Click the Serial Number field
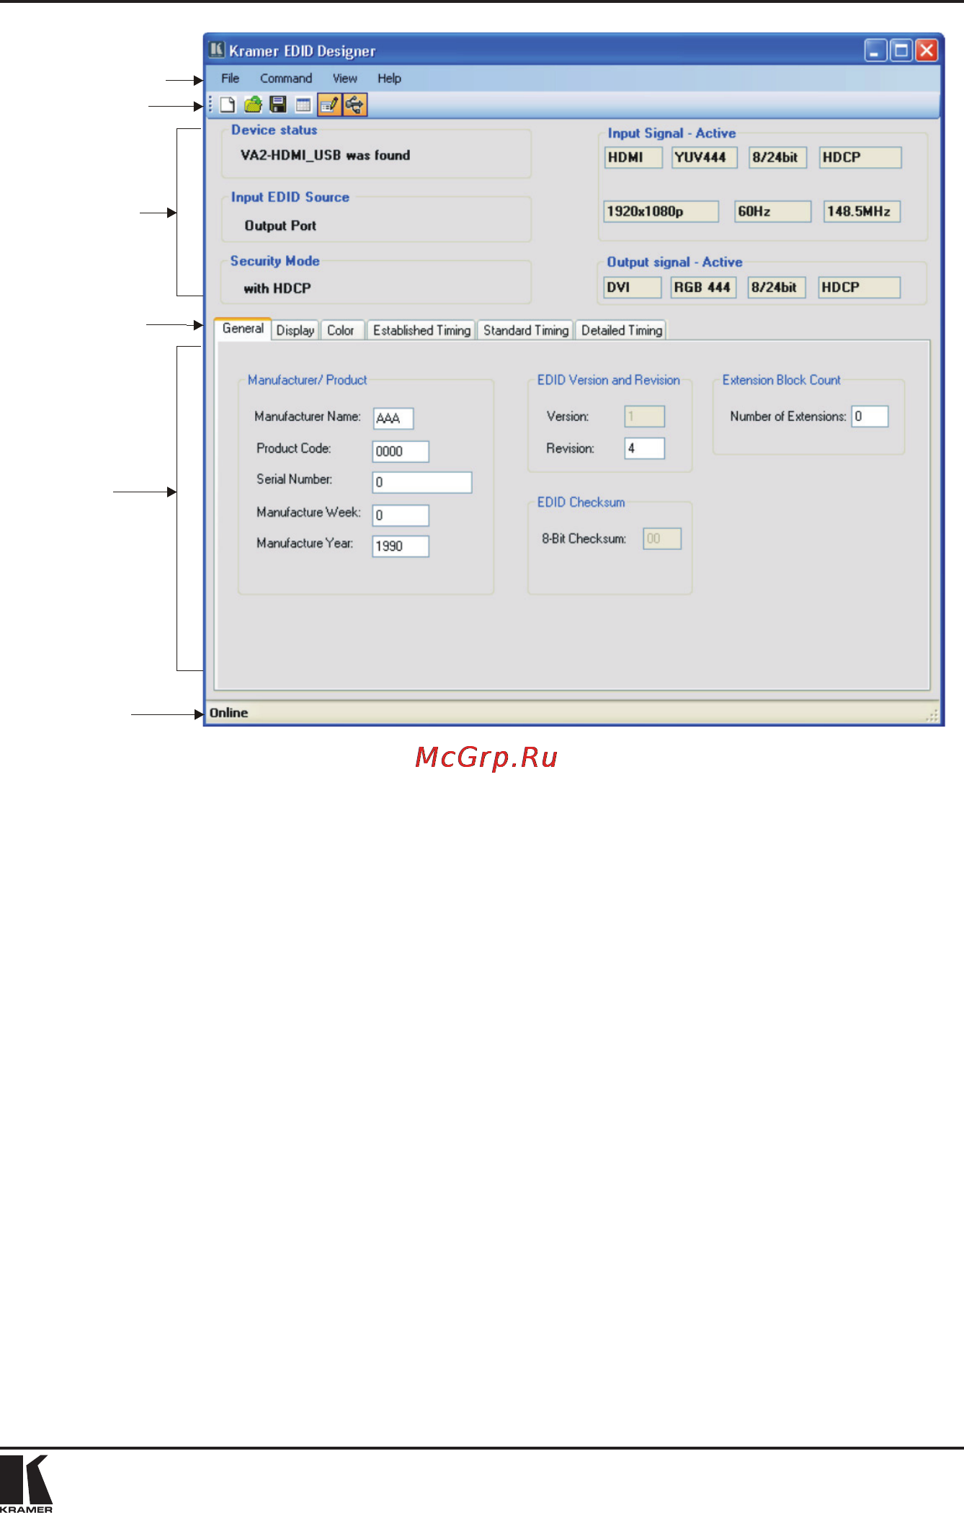 tap(422, 482)
